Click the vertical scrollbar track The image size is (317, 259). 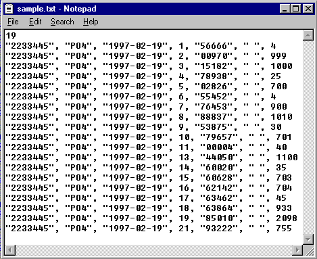308,137
